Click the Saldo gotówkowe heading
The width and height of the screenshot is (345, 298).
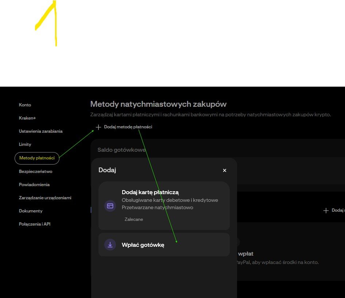pyautogui.click(x=122, y=150)
